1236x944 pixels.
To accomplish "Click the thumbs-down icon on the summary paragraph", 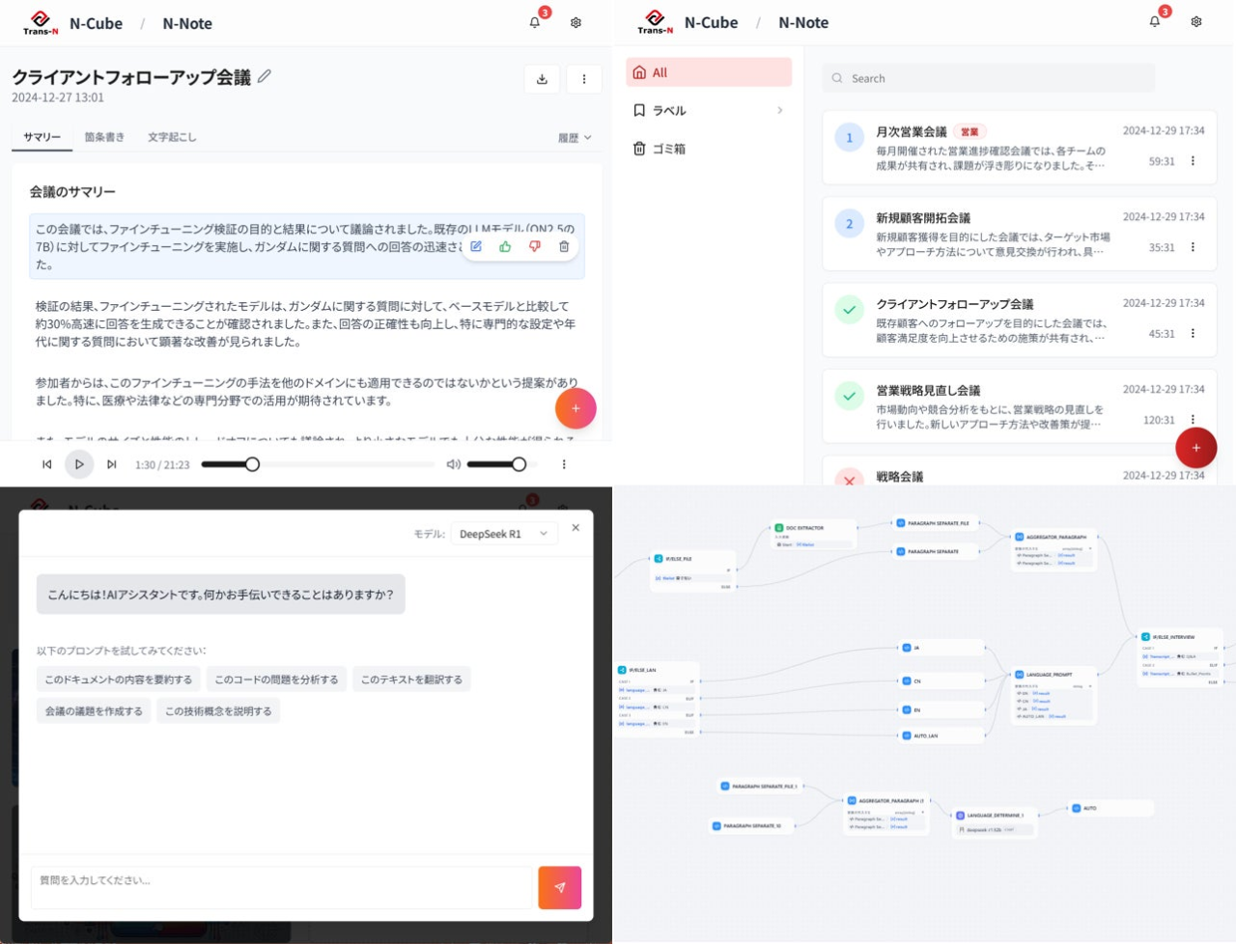I will pyautogui.click(x=535, y=247).
